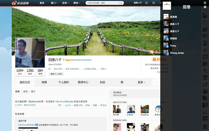The width and height of the screenshot is (209, 131).
Task: Click the 淘大舞 name in reposted post
Action: (x=22, y=121)
